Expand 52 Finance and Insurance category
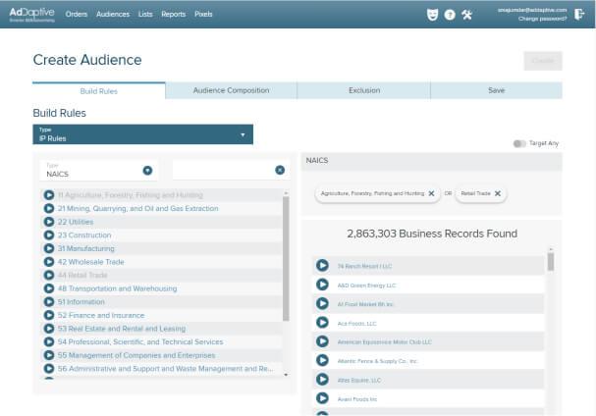The height and width of the screenshot is (416, 596). 49,315
